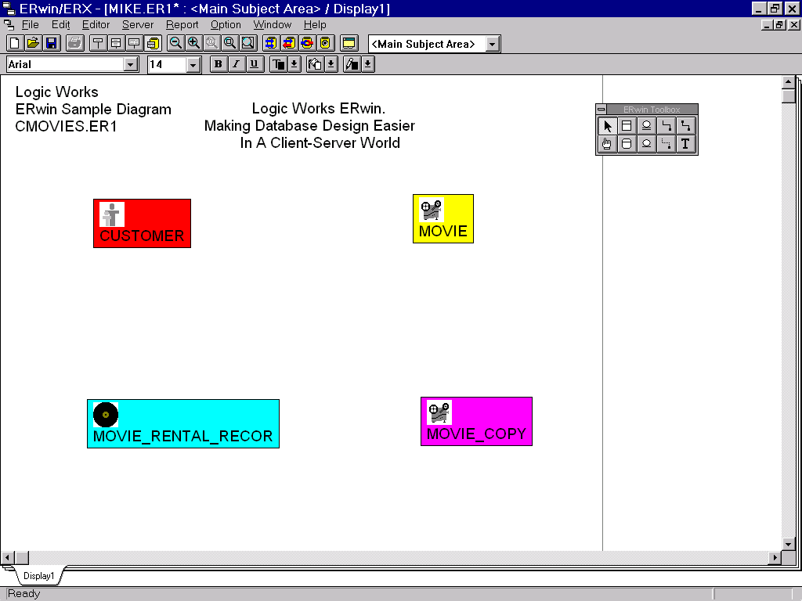Image resolution: width=802 pixels, height=601 pixels.
Task: Pick the hand tool in ERwin Toolbox
Action: [x=607, y=144]
